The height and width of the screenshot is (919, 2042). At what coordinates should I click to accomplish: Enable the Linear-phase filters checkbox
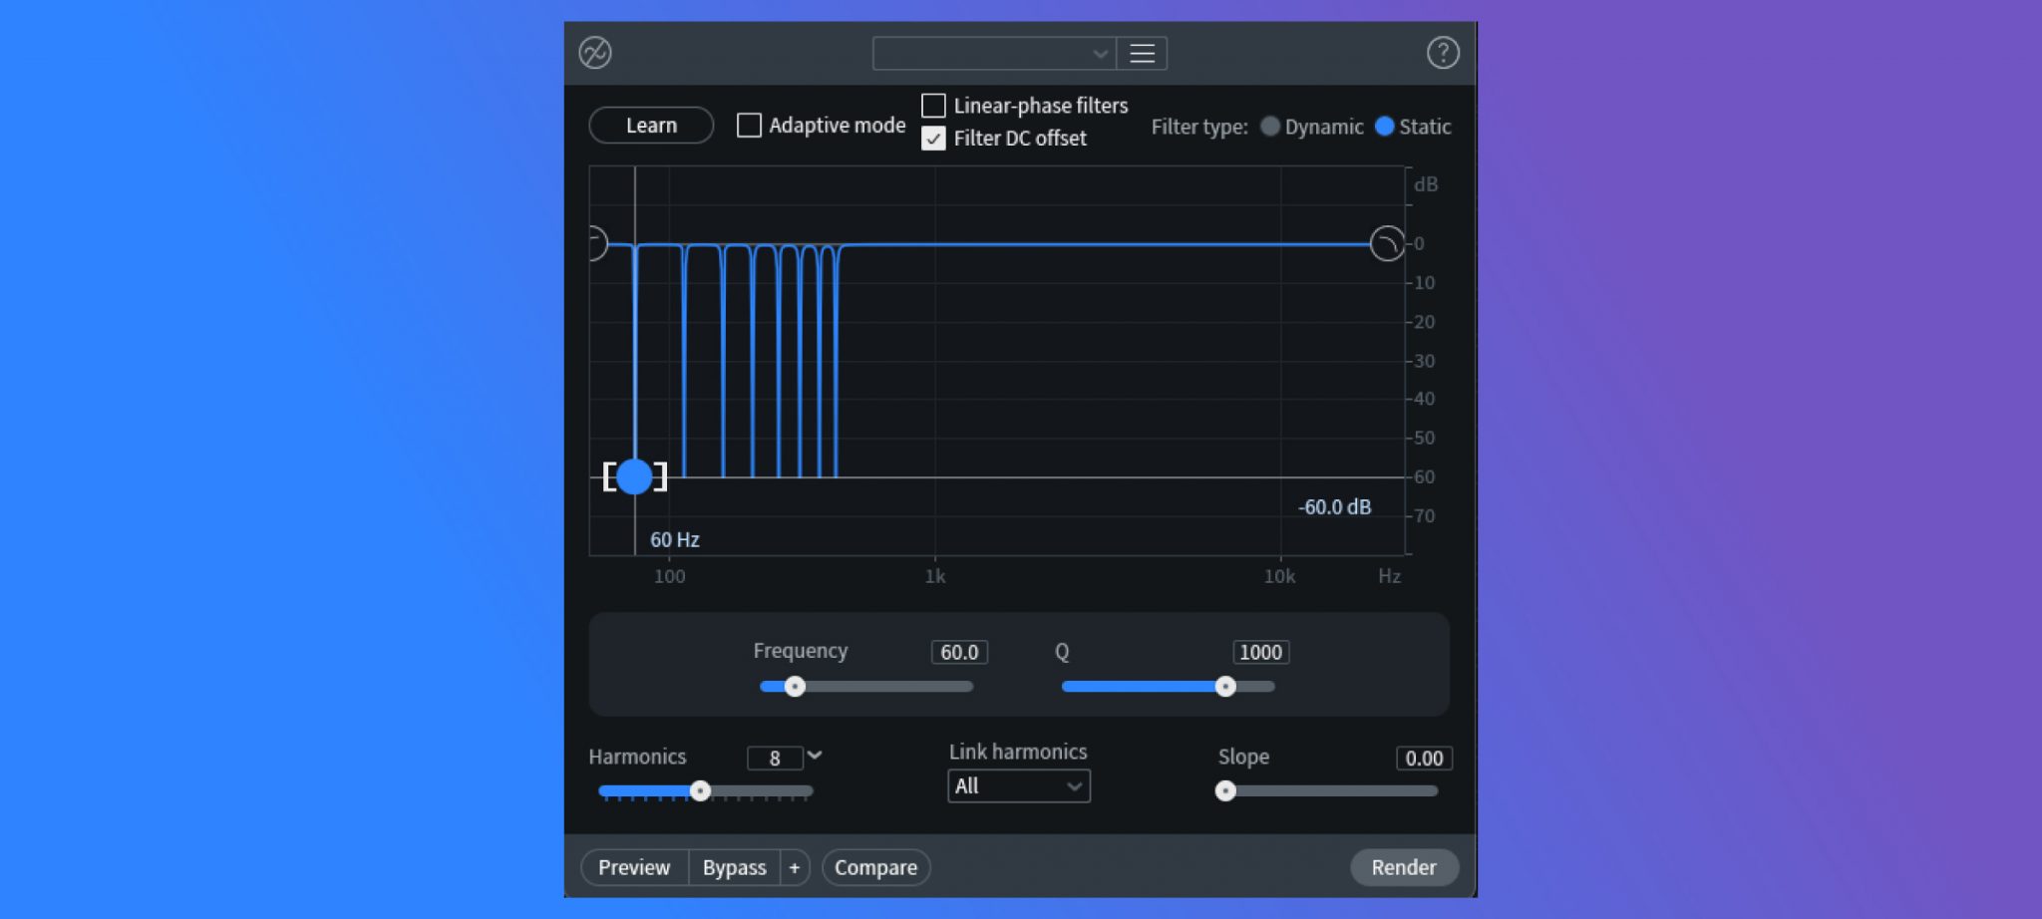click(933, 105)
